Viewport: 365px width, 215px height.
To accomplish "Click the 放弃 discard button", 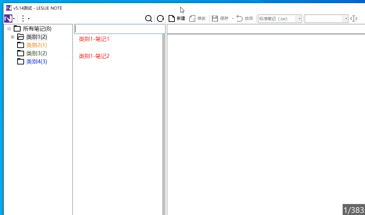I will 245,19.
